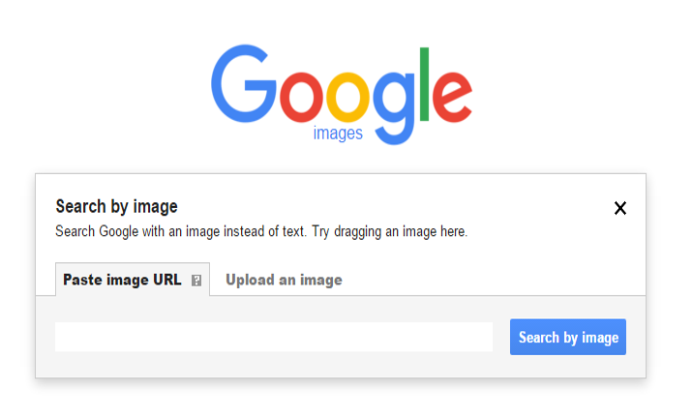Click the blue lowercase g in the logo

394,107
